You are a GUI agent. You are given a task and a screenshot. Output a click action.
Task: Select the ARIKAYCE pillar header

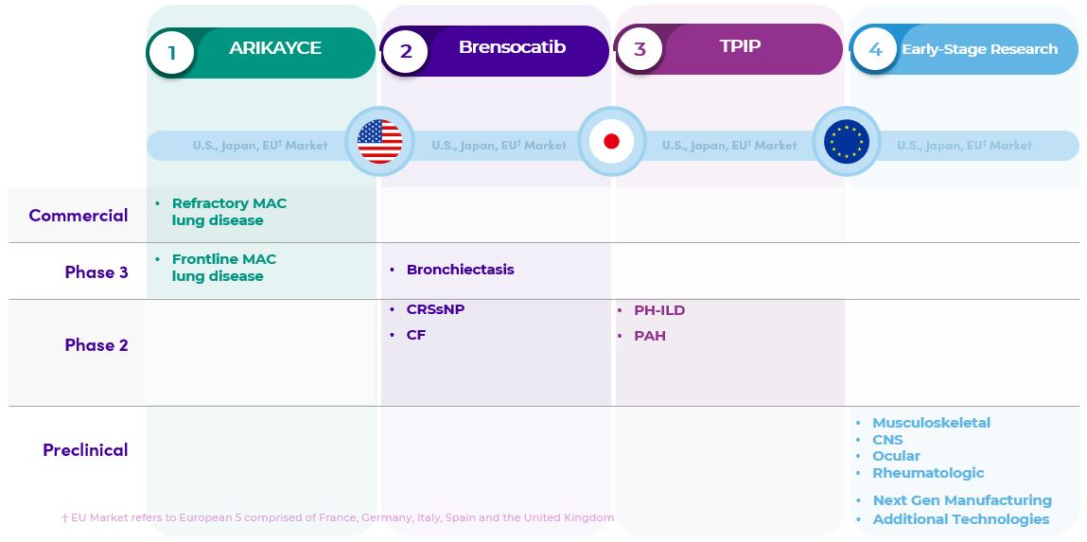275,48
